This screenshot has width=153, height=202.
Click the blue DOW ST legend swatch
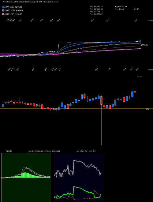[3, 7]
